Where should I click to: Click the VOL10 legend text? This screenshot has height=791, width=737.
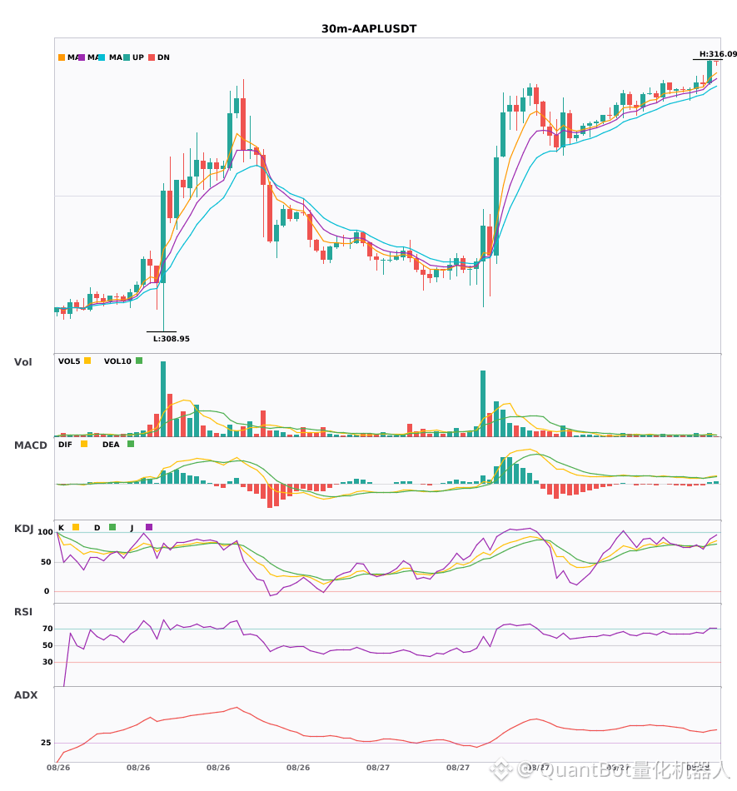[117, 361]
